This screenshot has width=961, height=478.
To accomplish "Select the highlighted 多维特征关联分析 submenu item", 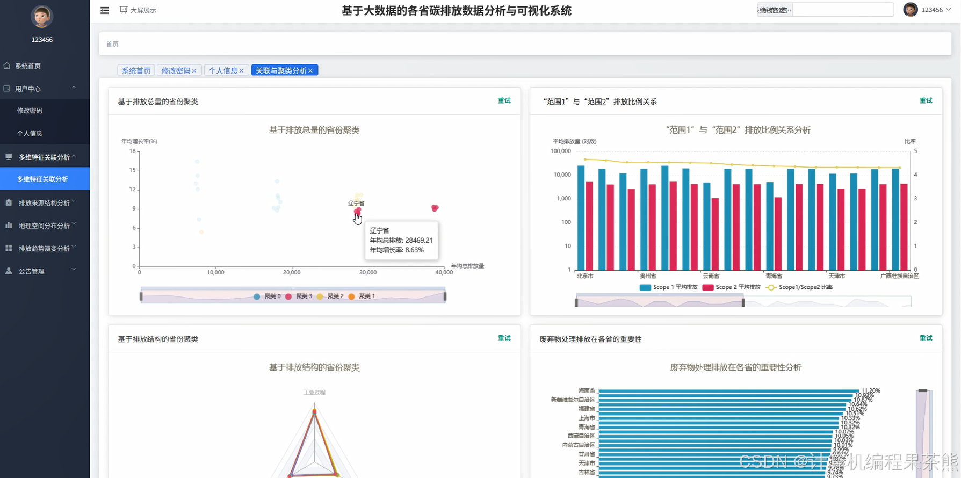I will tap(45, 179).
